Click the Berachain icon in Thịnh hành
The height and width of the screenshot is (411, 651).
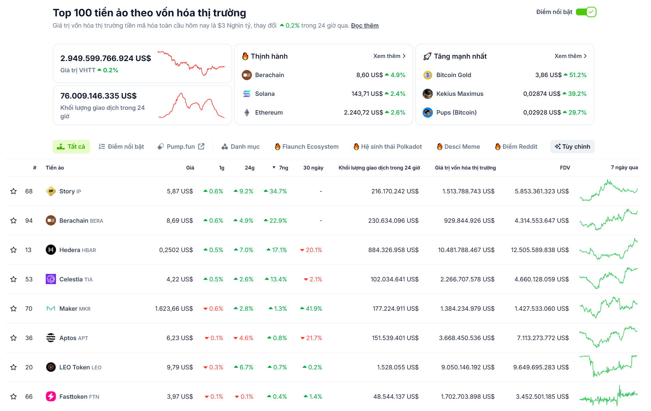click(247, 75)
